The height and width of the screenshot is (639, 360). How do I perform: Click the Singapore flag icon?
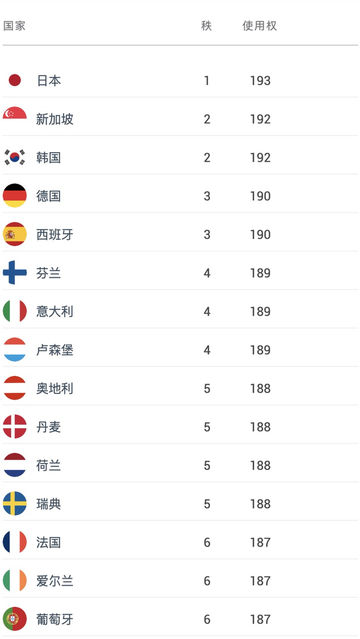[x=15, y=113]
